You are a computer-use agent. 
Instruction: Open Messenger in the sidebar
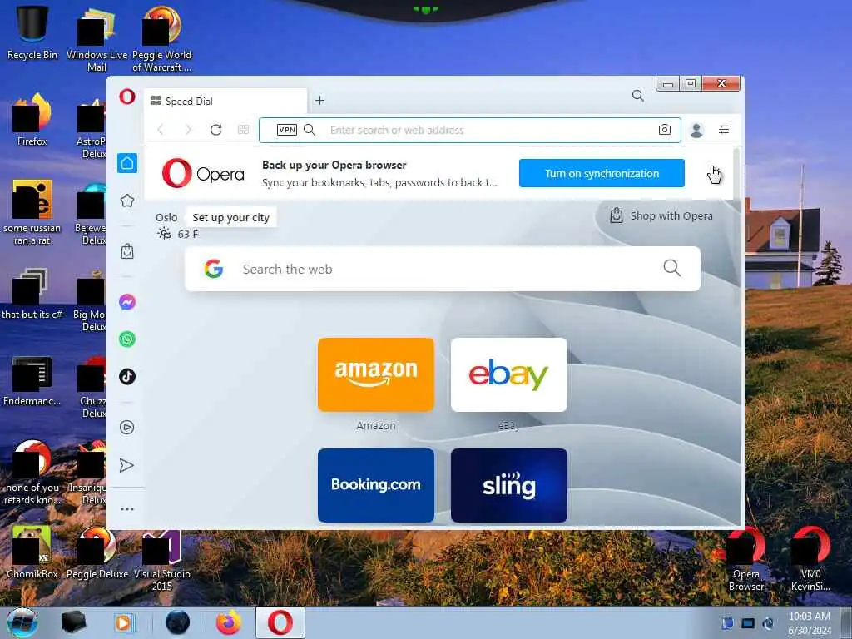(x=127, y=302)
